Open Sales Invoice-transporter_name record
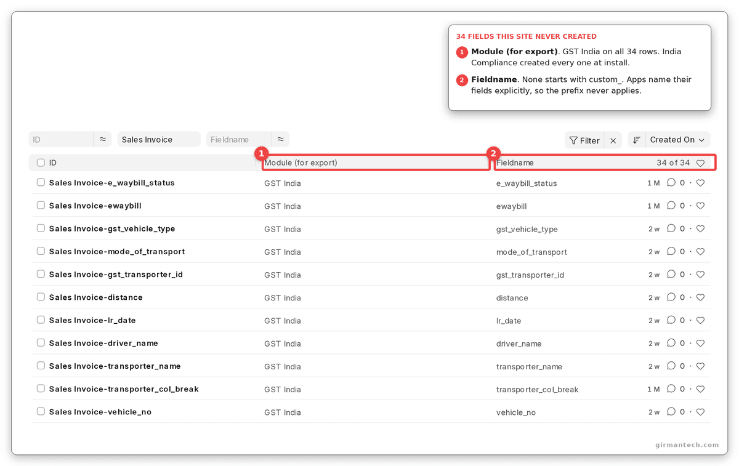The image size is (739, 466). click(x=115, y=366)
